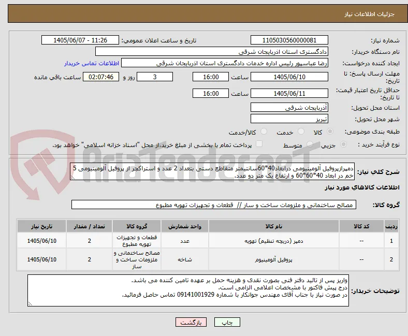
Task: Click the گروه کالا column header
Action: coord(137,226)
